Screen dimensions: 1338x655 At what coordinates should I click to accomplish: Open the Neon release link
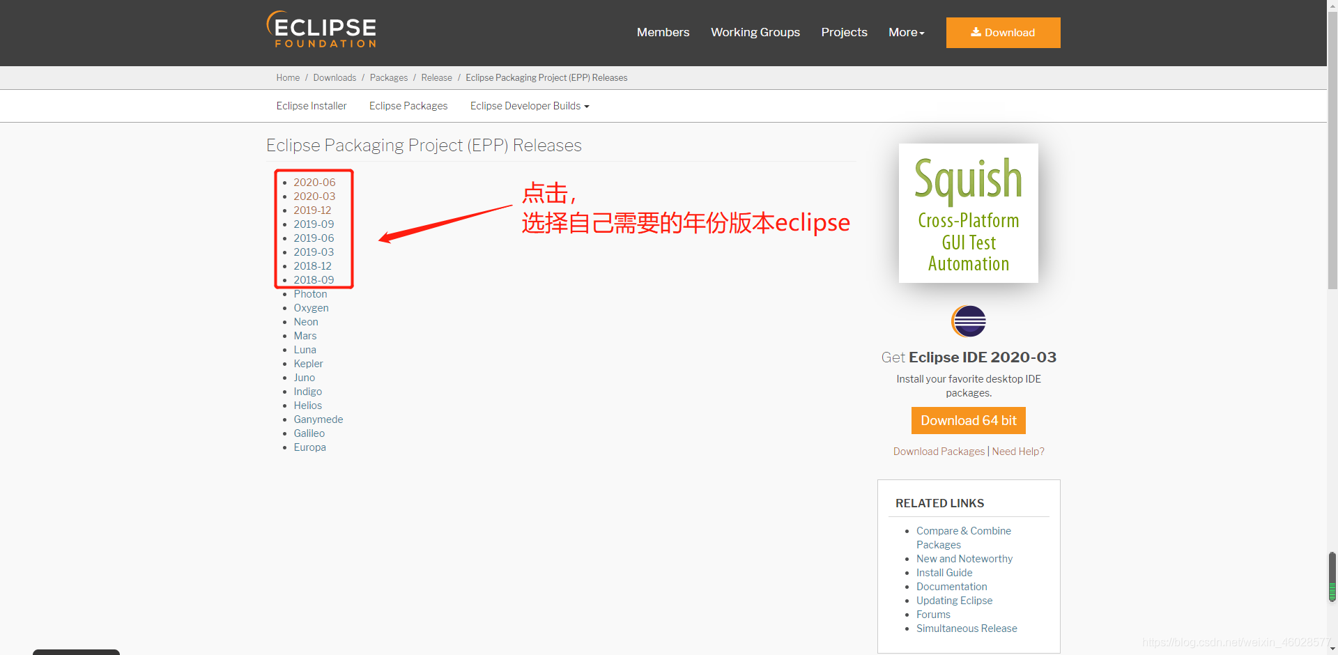[306, 322]
